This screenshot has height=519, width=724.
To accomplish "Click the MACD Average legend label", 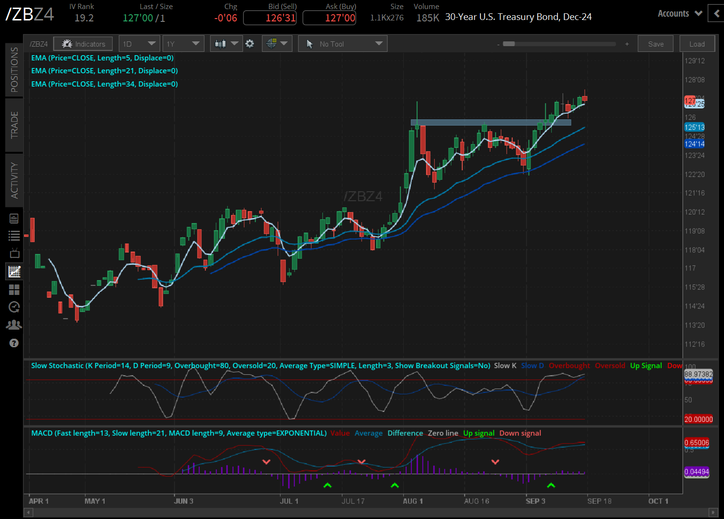I will (369, 433).
